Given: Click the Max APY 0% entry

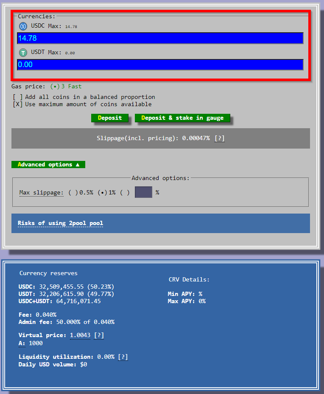Looking at the screenshot, I should pos(187,301).
